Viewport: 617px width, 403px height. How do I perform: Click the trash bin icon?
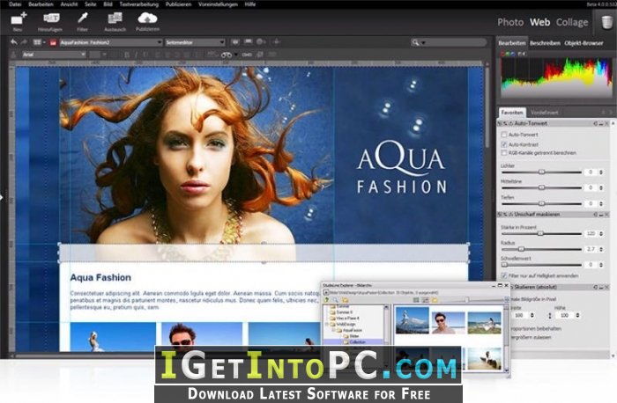606,22
